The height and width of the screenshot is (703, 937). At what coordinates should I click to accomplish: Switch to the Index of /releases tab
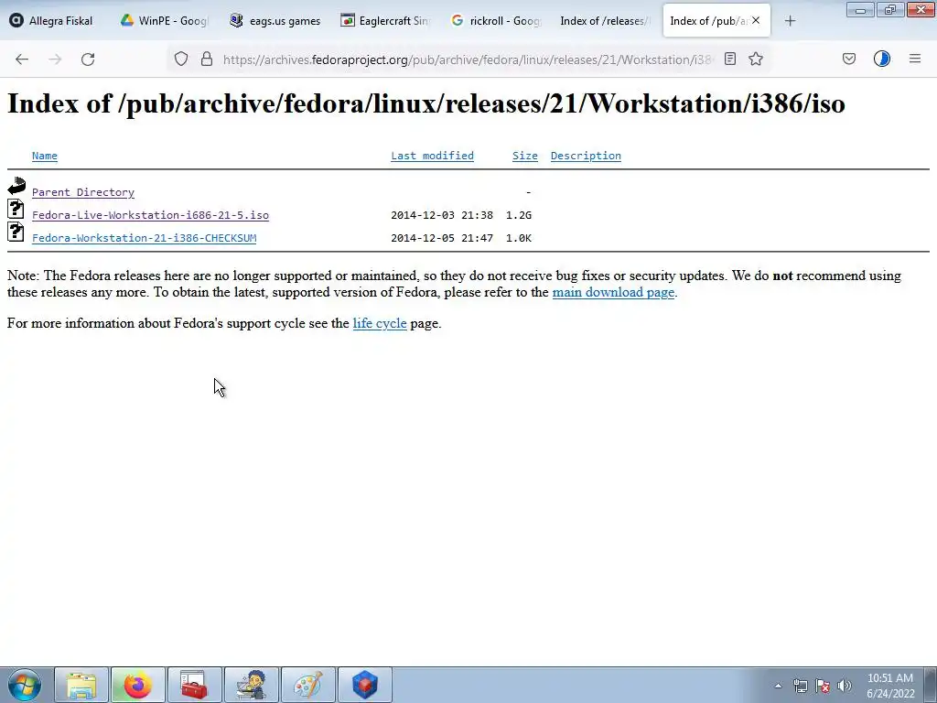[604, 21]
